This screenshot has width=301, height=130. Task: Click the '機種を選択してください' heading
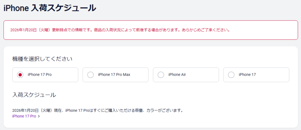pos(42,59)
